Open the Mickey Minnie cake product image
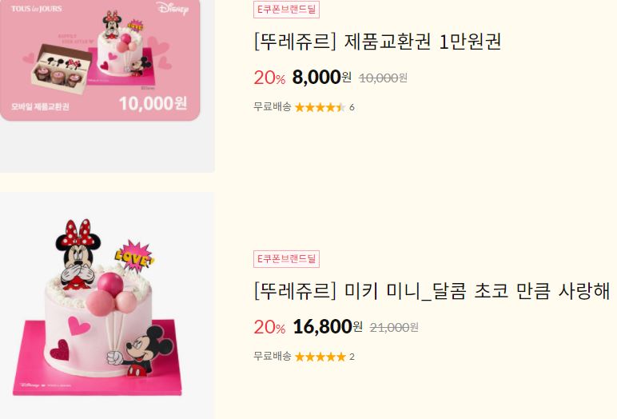 [x=107, y=305]
